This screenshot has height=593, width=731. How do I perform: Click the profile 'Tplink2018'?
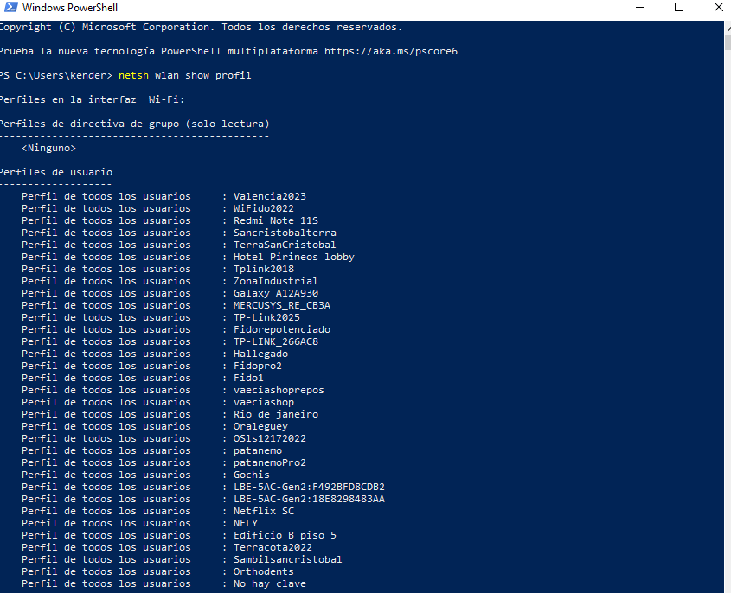tap(263, 269)
